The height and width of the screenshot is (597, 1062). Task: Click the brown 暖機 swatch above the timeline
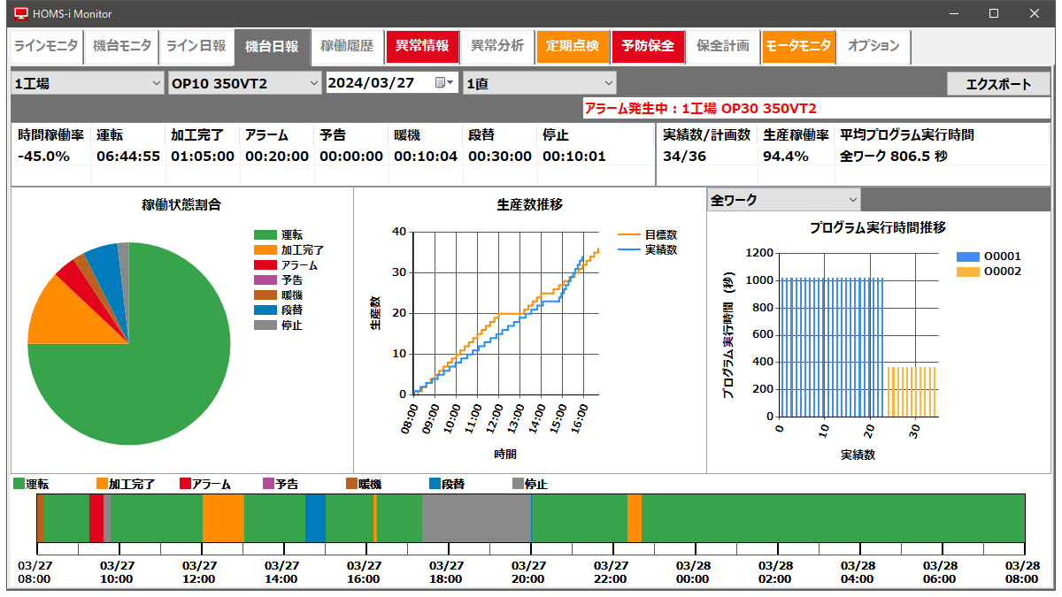(x=351, y=484)
